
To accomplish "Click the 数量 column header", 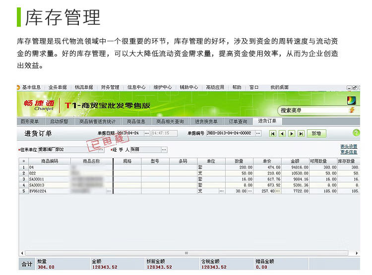I will [239, 161].
